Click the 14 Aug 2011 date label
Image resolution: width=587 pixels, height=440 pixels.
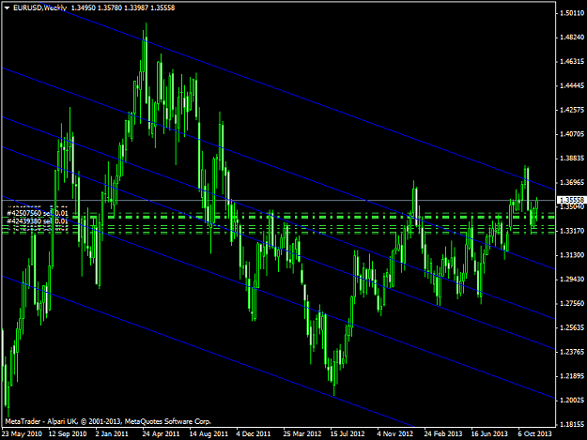click(x=209, y=434)
